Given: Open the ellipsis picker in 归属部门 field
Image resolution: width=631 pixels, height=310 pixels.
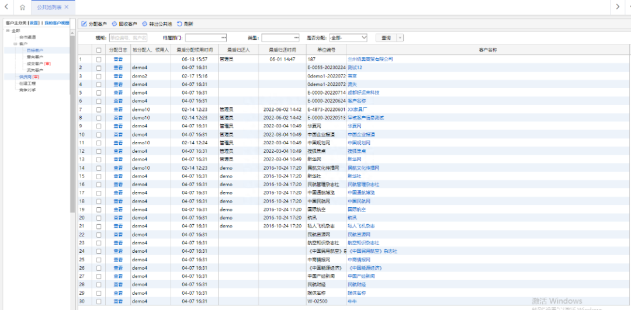Looking at the screenshot, I should coord(224,37).
